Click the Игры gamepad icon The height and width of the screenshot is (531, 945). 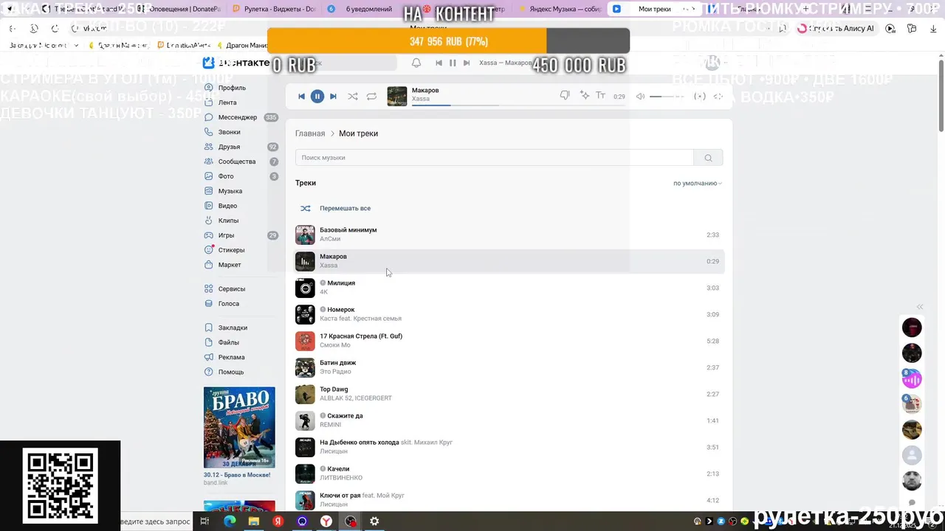click(209, 235)
